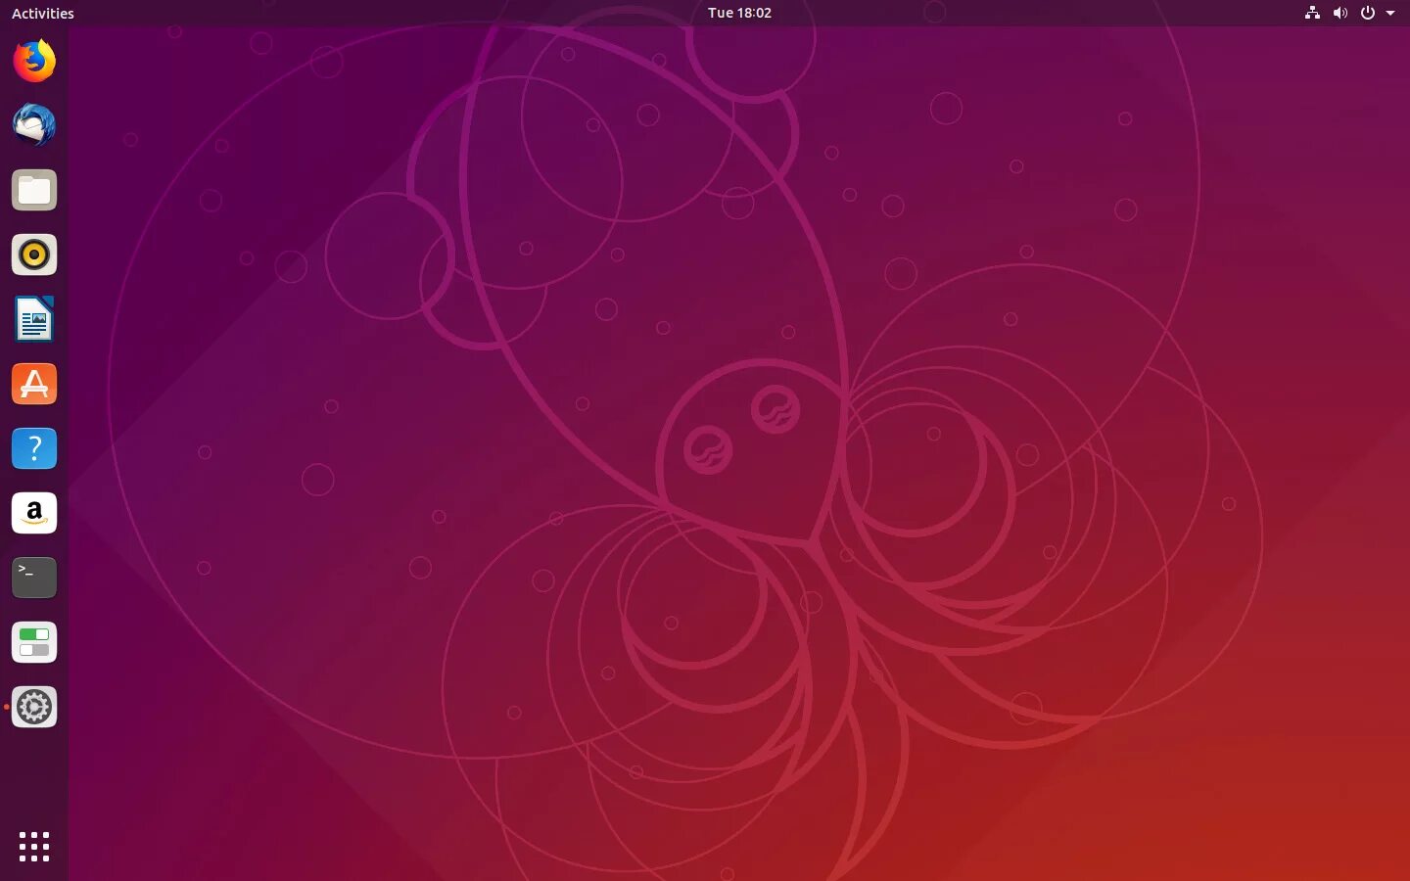Open the Files manager icon
This screenshot has width=1410, height=881.
[x=34, y=190]
